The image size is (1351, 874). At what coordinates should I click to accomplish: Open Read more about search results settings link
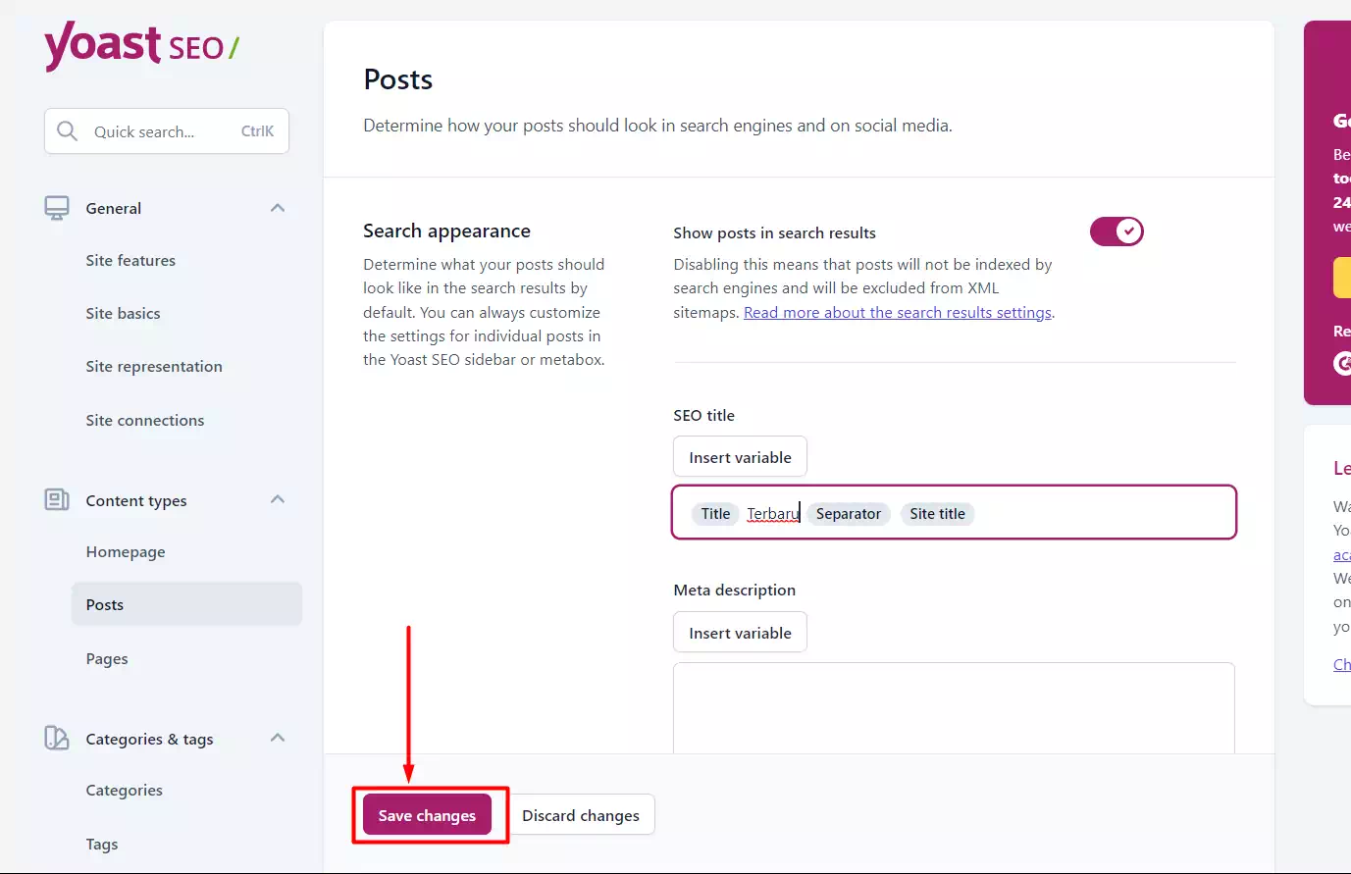pos(898,312)
